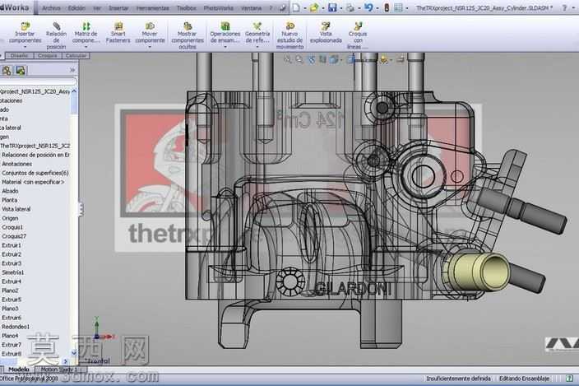Click the Open file folder icon
The height and width of the screenshot is (386, 579).
(314, 7)
